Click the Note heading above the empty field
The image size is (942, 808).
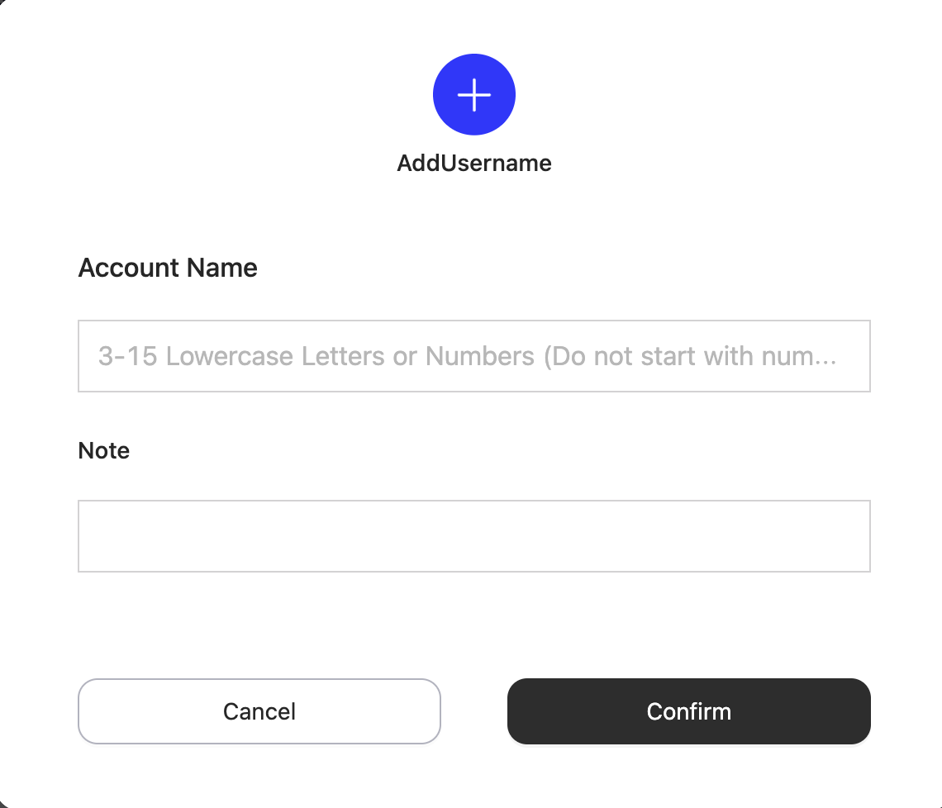(x=104, y=450)
